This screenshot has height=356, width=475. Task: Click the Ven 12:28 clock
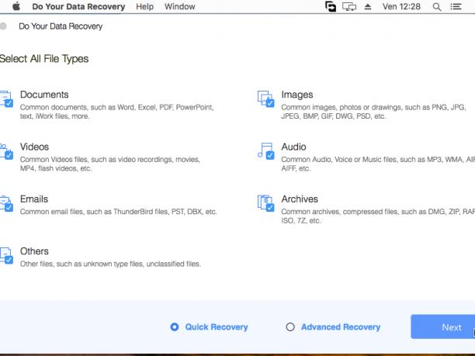point(401,7)
